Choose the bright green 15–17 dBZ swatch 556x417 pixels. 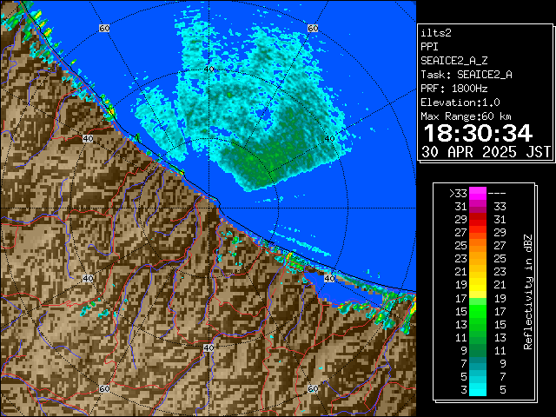(478, 311)
